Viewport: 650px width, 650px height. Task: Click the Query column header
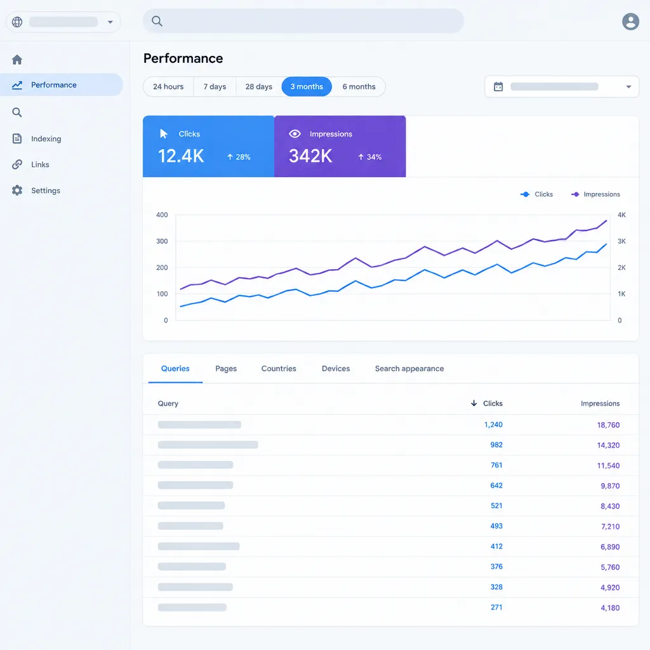168,403
